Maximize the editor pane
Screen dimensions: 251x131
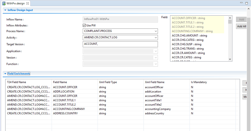click(247, 3)
